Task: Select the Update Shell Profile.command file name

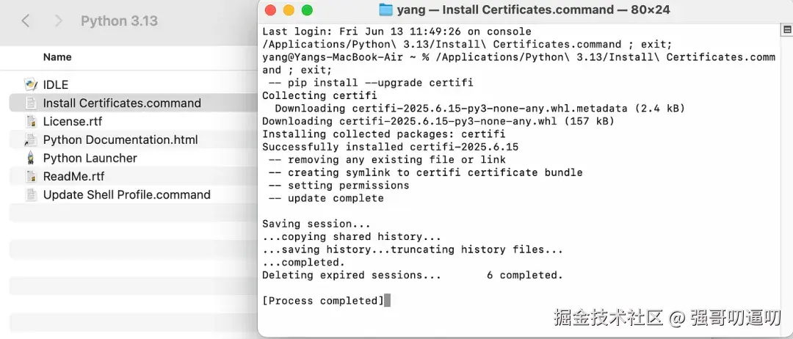Action: pos(127,195)
